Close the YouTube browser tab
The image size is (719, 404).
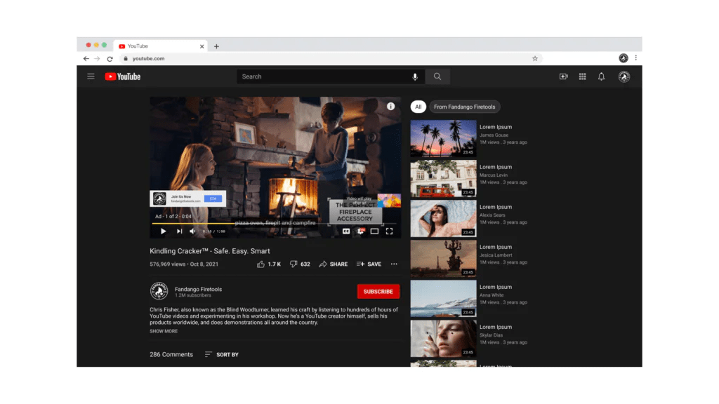(202, 46)
